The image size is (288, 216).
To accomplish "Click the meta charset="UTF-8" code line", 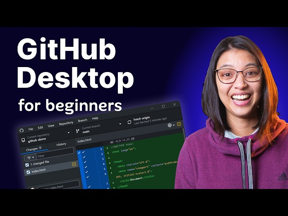I will click(134, 164).
